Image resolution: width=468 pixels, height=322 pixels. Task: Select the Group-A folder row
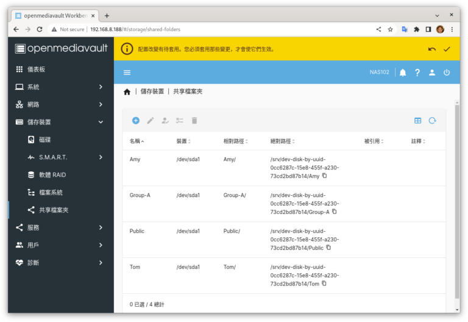coord(284,204)
